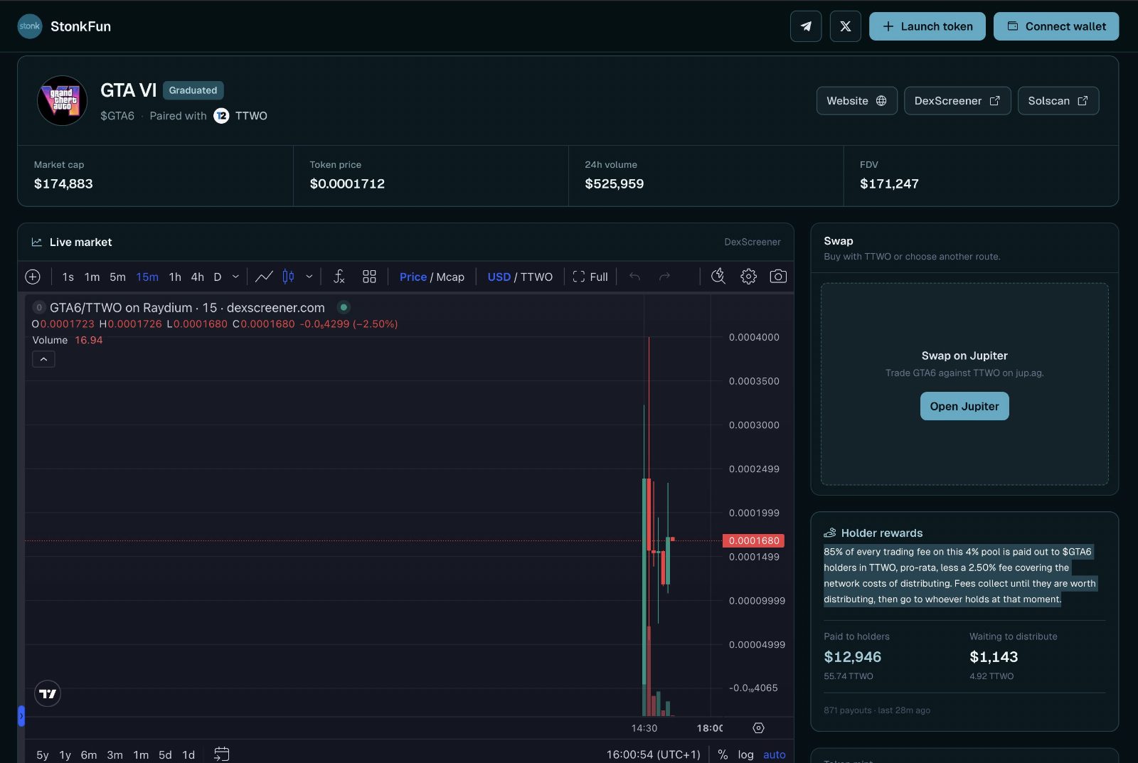
Task: Expand the timeframe interval dropdown
Action: (235, 277)
